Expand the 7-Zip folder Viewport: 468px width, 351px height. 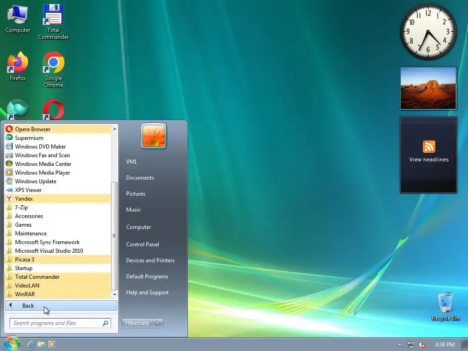pos(58,207)
